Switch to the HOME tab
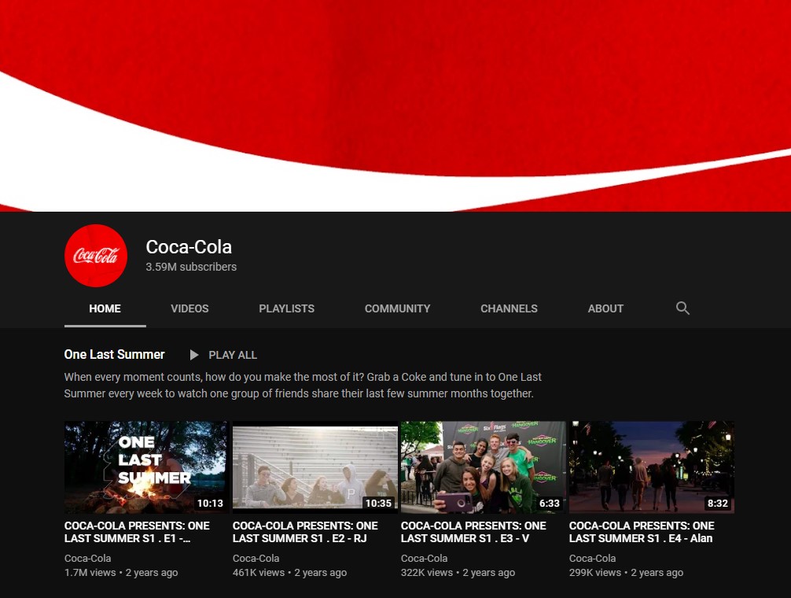The image size is (791, 598). 105,308
